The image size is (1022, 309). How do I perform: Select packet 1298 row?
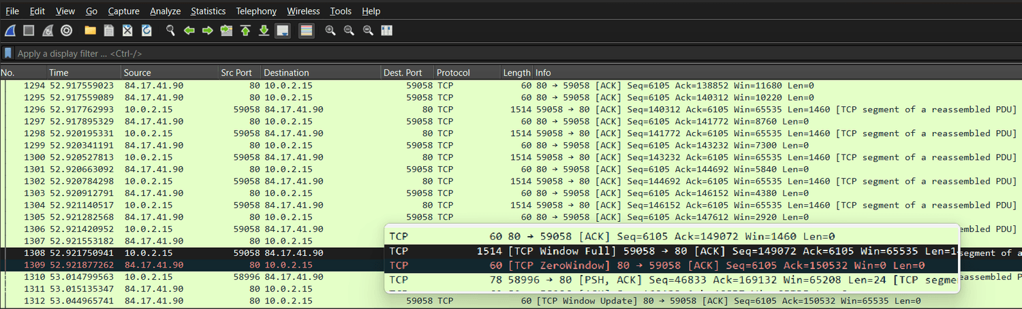click(x=511, y=133)
